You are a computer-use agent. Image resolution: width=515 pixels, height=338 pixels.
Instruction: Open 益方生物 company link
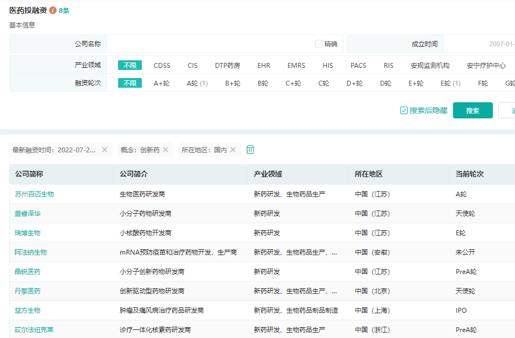tap(28, 311)
